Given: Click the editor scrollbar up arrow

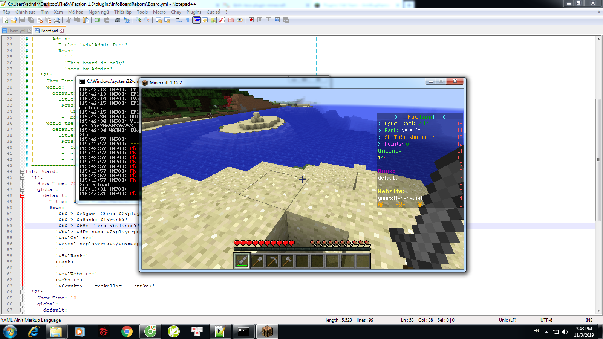Looking at the screenshot, I should (x=598, y=39).
